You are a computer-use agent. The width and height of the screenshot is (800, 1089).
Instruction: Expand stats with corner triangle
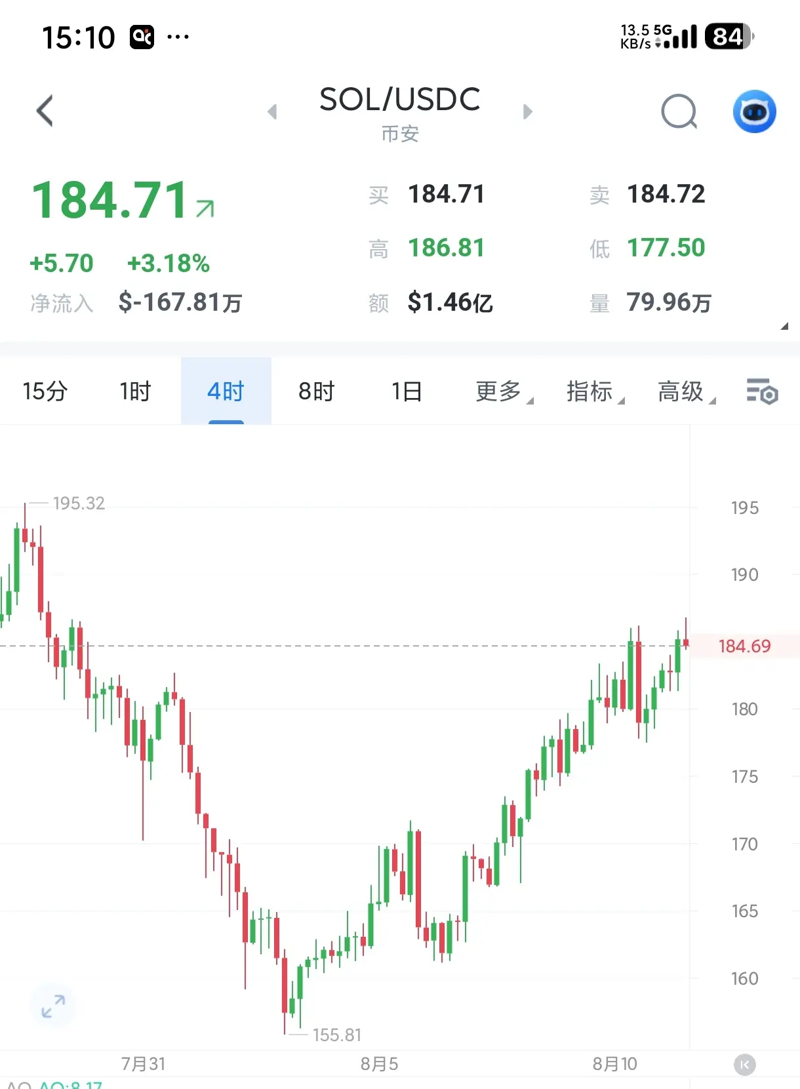tap(784, 326)
